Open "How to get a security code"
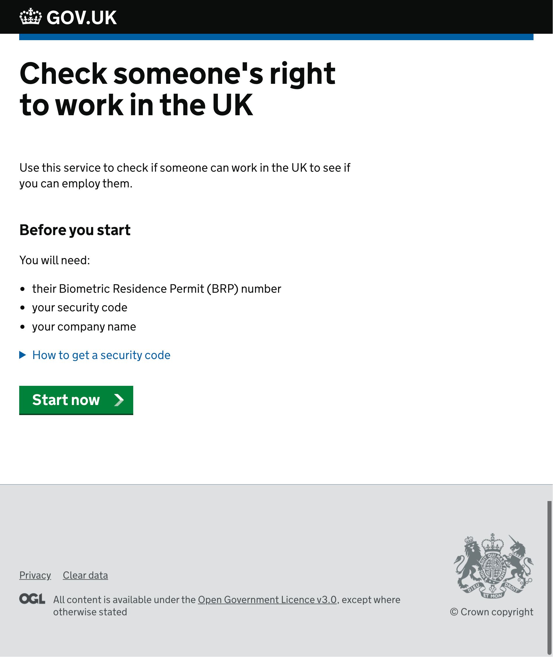Viewport: 553px width, 657px height. [x=101, y=355]
